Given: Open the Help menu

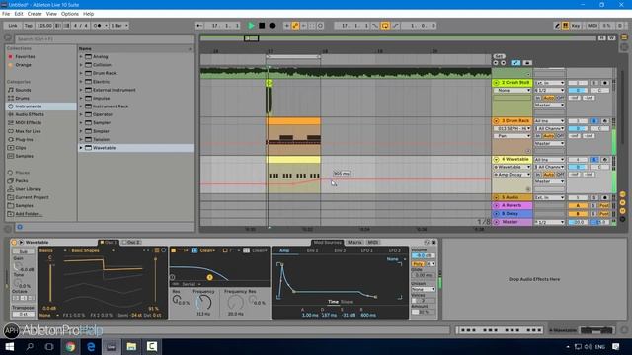Looking at the screenshot, I should pyautogui.click(x=88, y=14).
